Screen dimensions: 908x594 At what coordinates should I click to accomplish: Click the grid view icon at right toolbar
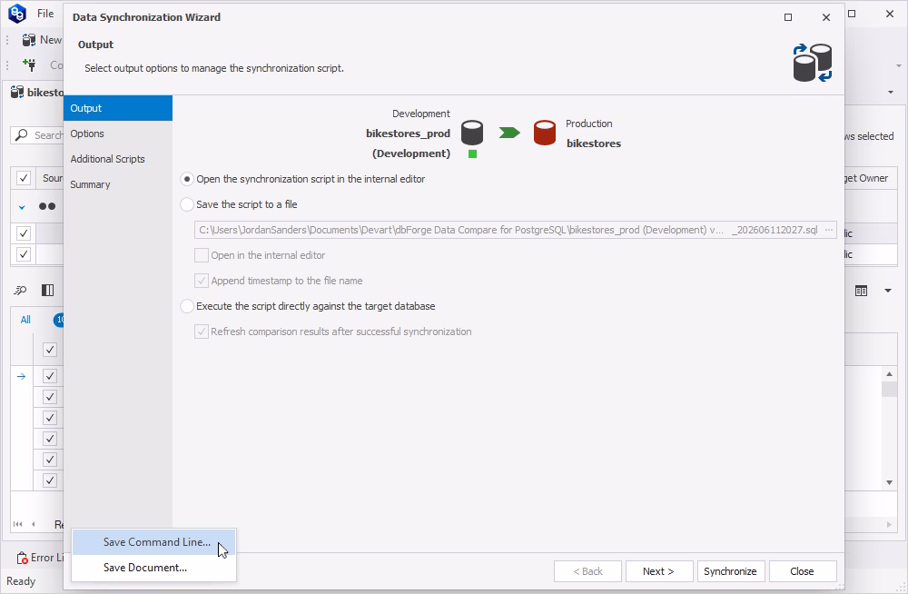click(x=862, y=291)
